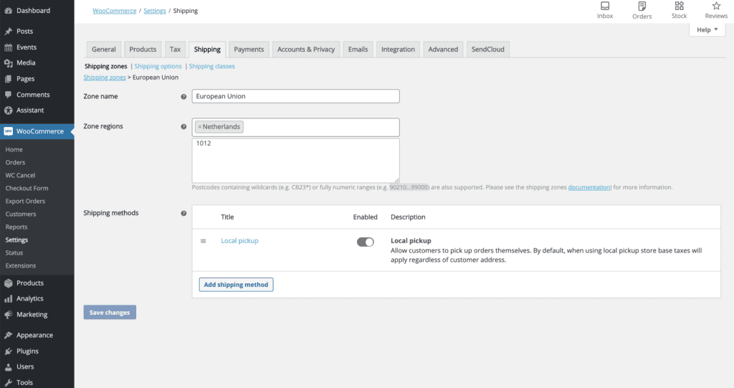The height and width of the screenshot is (388, 734).
Task: Open Customers submenu item
Action: (21, 214)
